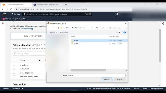Change view with the view icon
The image size is (166, 93).
pos(117,32)
